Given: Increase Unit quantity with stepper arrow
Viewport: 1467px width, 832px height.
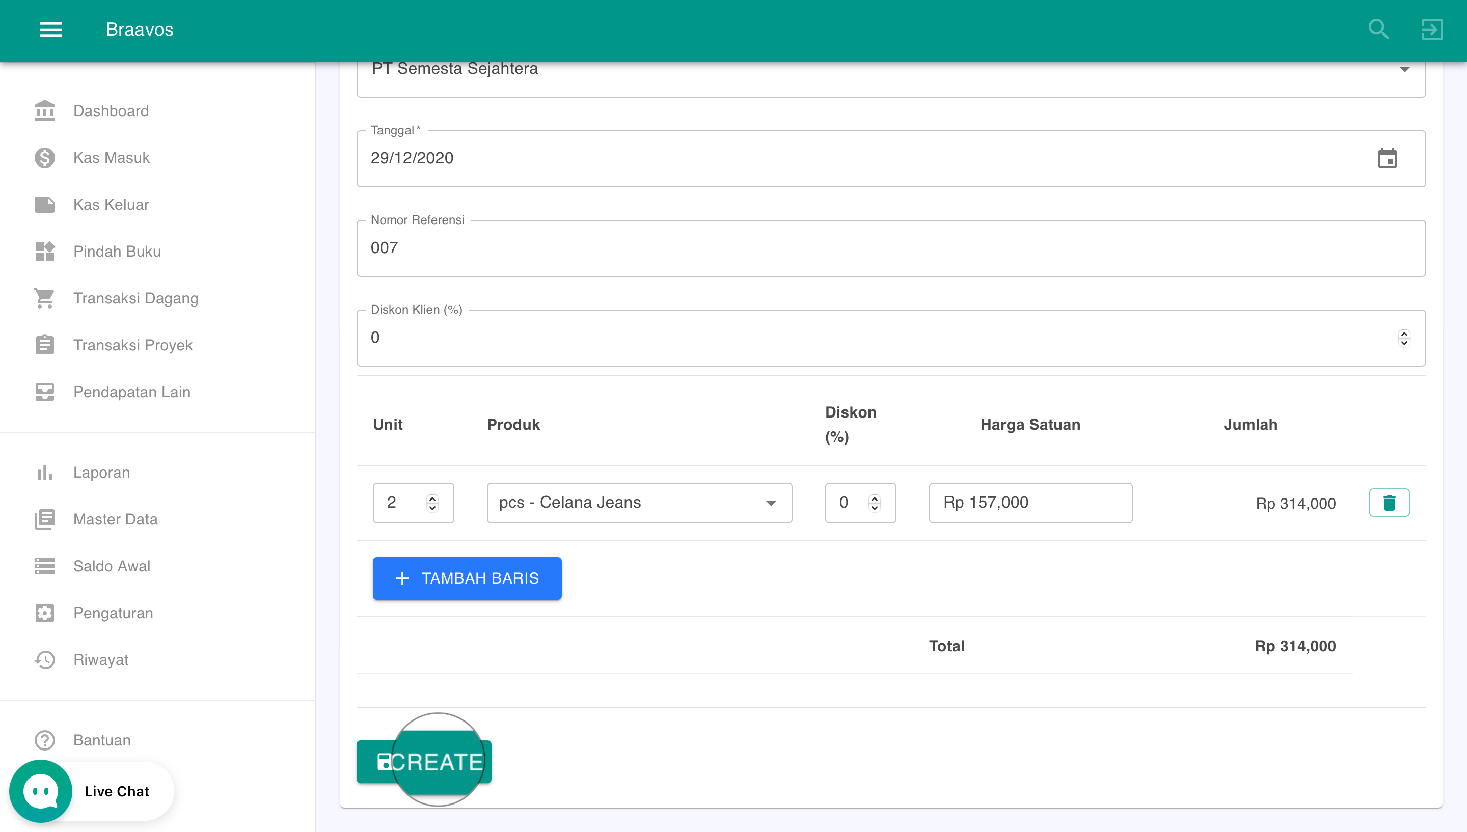Looking at the screenshot, I should 432,498.
